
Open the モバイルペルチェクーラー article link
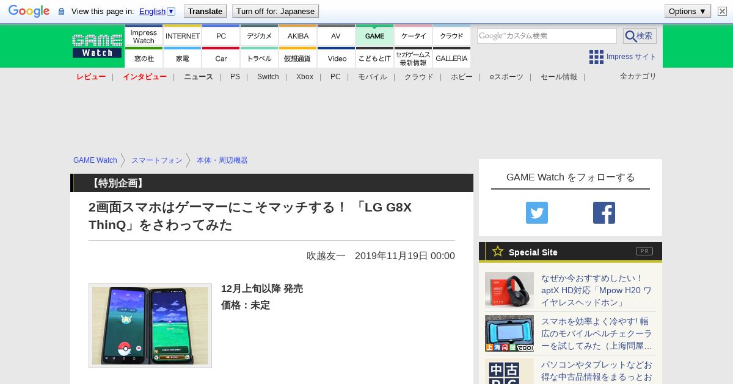597,333
